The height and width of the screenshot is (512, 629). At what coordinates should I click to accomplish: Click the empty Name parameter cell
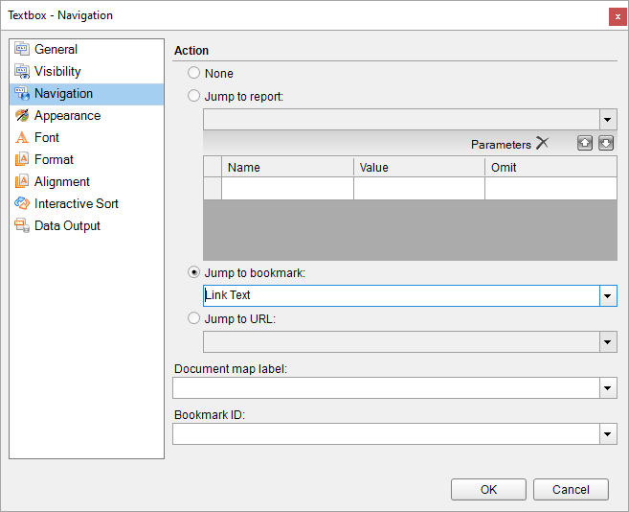pos(287,189)
